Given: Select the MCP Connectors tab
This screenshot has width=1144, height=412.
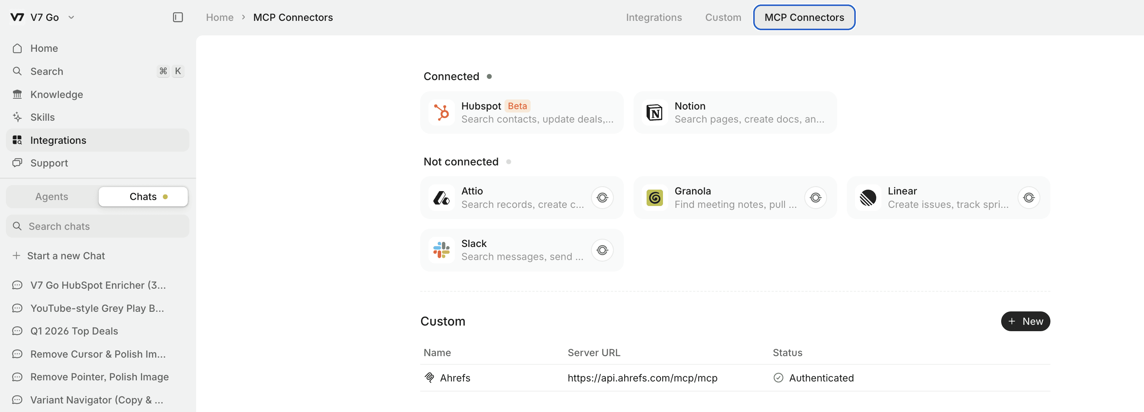Looking at the screenshot, I should [x=804, y=17].
